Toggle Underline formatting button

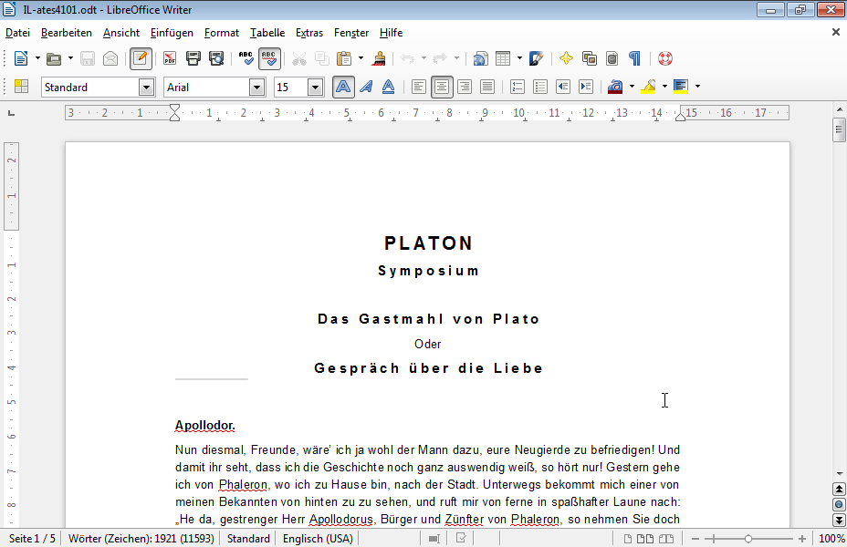coord(389,87)
